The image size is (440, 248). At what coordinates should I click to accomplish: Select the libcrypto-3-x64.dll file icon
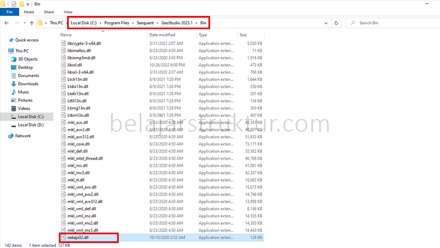coord(63,44)
